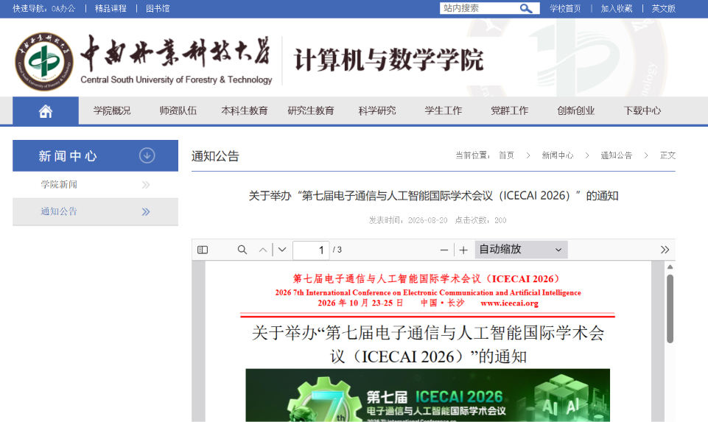Viewport: 708px width, 422px height.
Task: Toggle the PDF viewer sidebar icon
Action: click(x=203, y=250)
